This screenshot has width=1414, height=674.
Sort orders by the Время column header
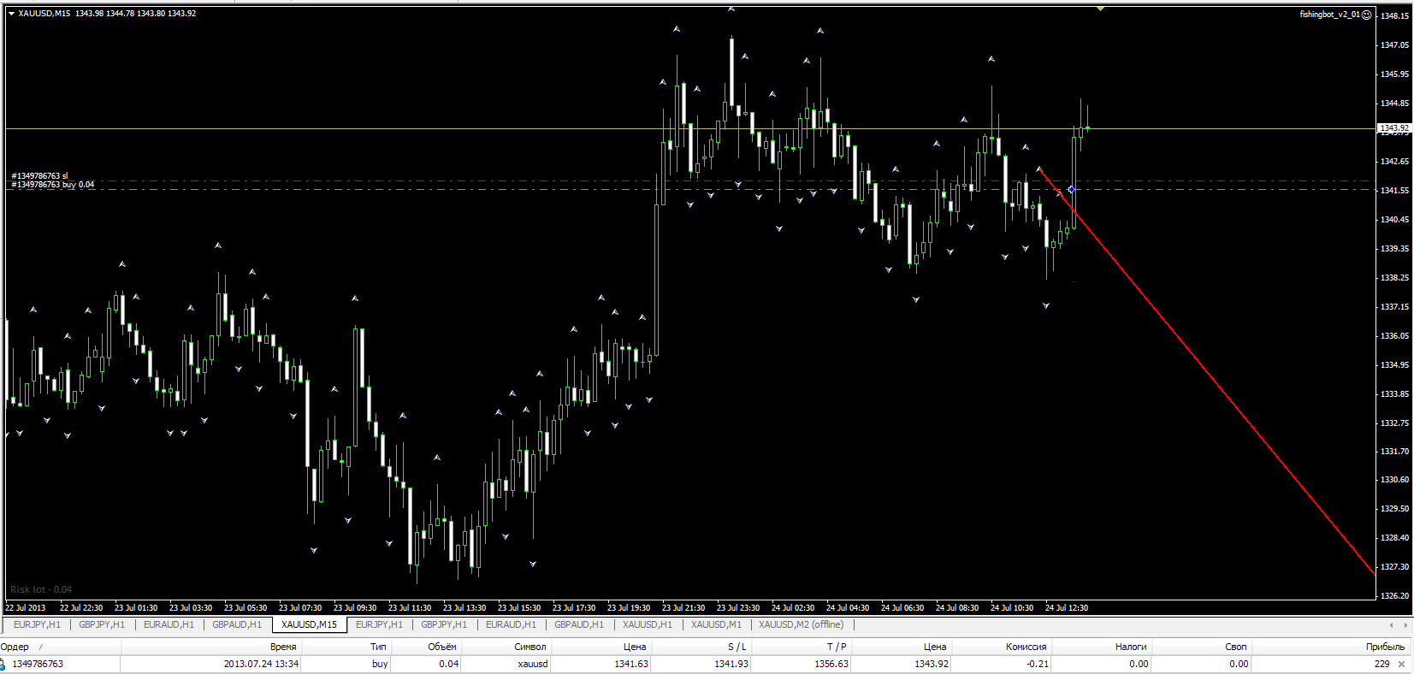[283, 647]
